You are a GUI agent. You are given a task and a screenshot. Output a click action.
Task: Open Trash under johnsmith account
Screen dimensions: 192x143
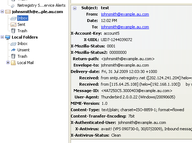tap(22, 31)
